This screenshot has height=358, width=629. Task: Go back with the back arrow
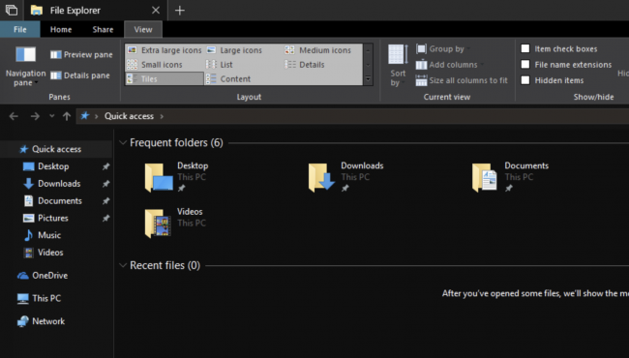coord(14,116)
